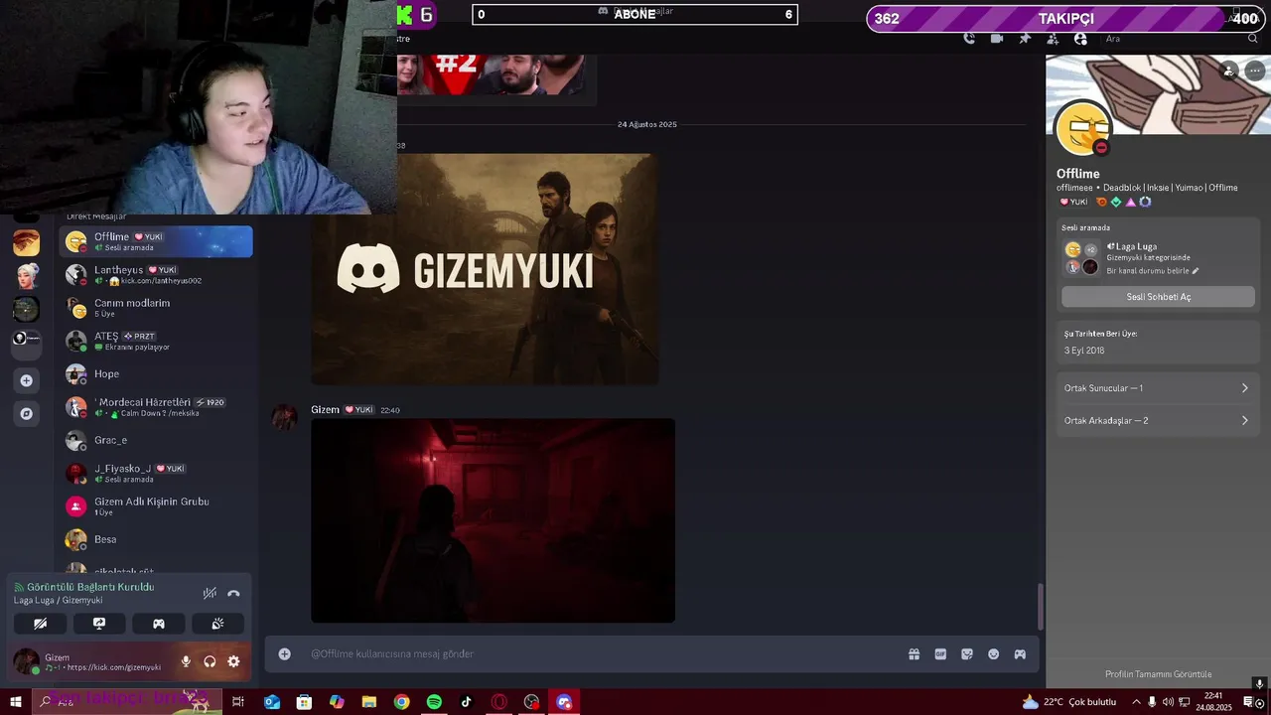
Task: Open the GIF picker
Action: coord(940,653)
